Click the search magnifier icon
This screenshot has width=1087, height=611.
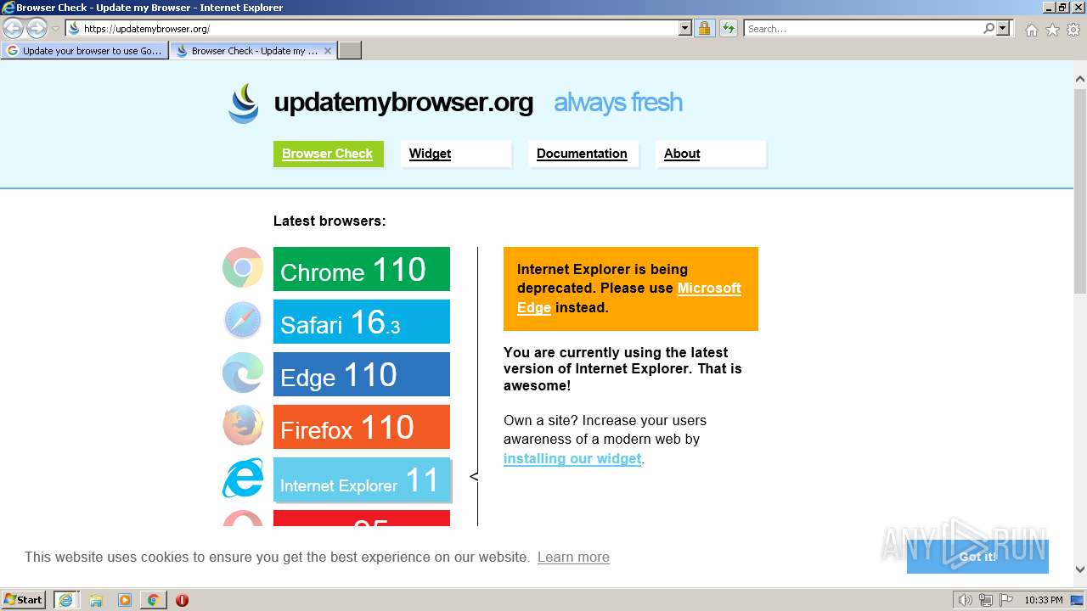pyautogui.click(x=988, y=28)
